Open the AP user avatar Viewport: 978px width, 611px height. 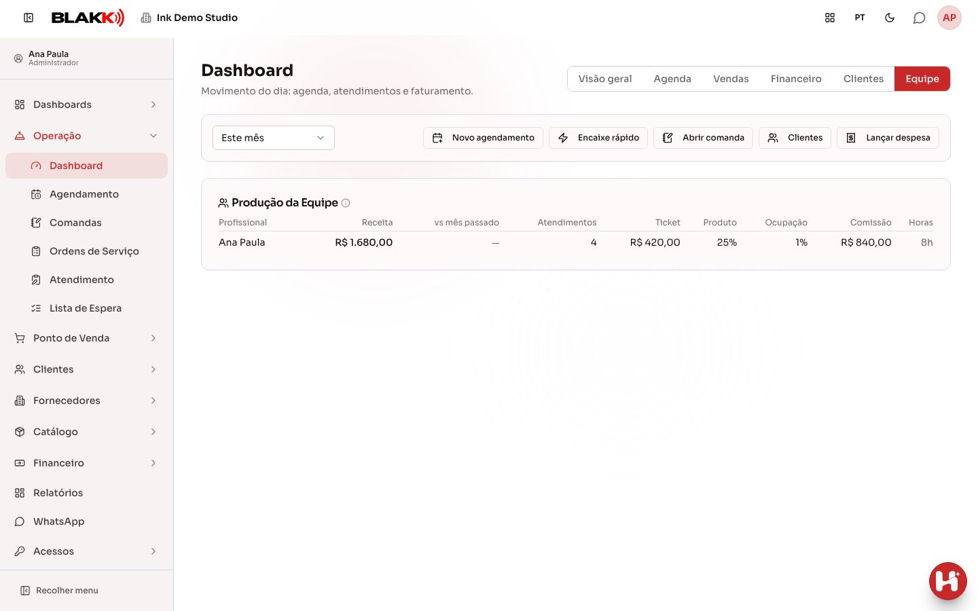949,18
